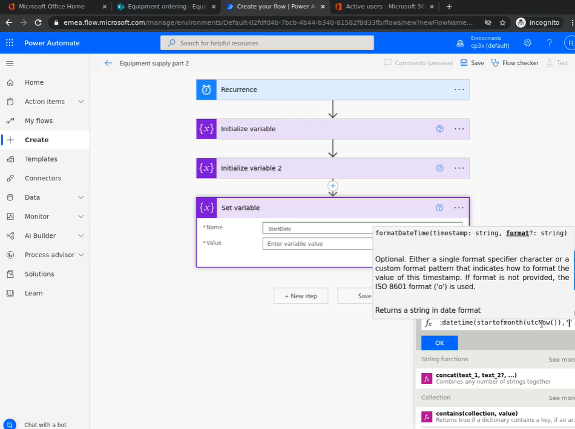Click the Monitor chart icon

10,217
